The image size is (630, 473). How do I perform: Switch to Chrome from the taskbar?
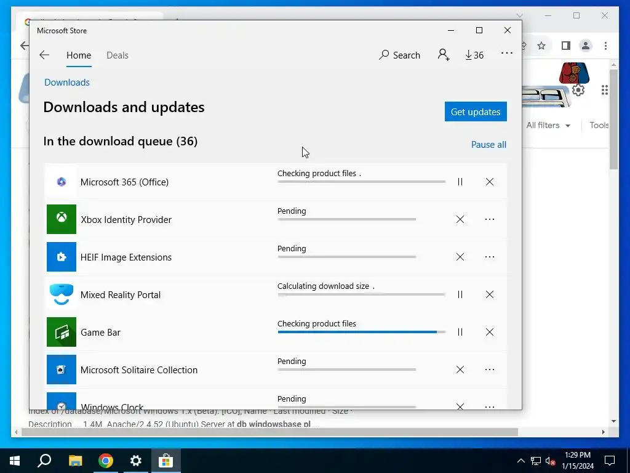pos(106,461)
